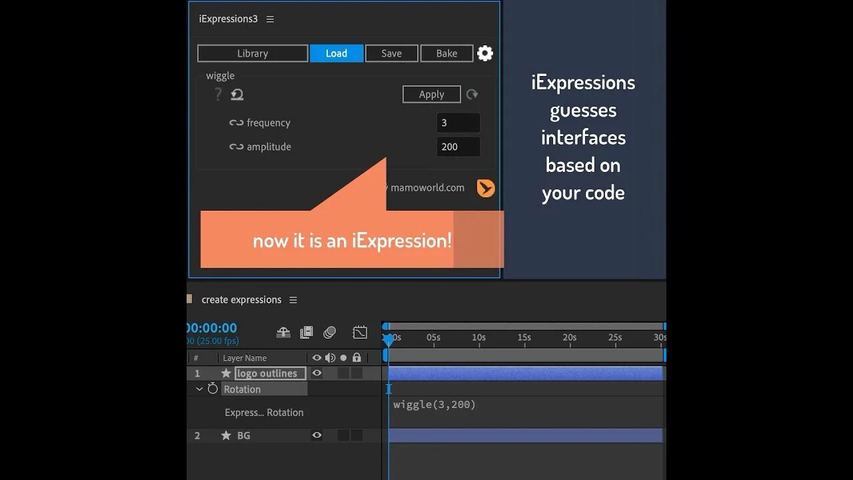The image size is (853, 480).
Task: Click the Comp Mini-Flowchart icon in timeline
Action: pyautogui.click(x=283, y=332)
